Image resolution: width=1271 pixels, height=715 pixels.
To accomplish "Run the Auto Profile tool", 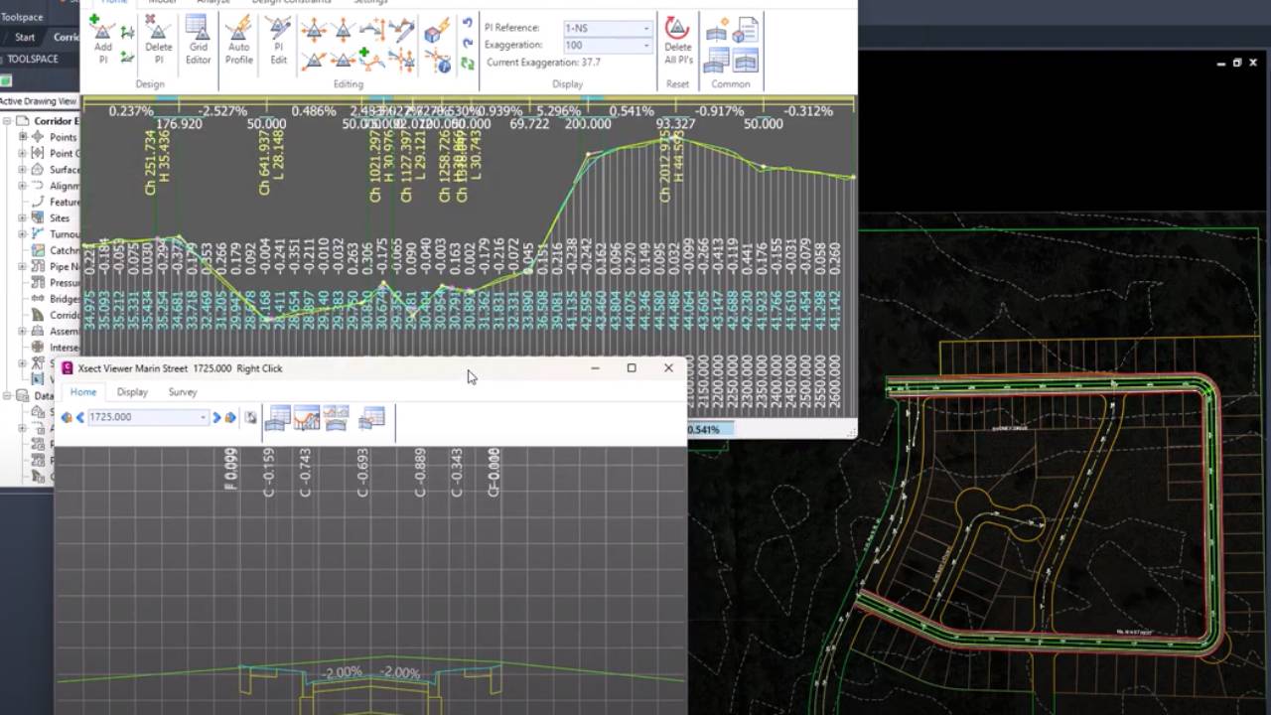I will [x=238, y=40].
